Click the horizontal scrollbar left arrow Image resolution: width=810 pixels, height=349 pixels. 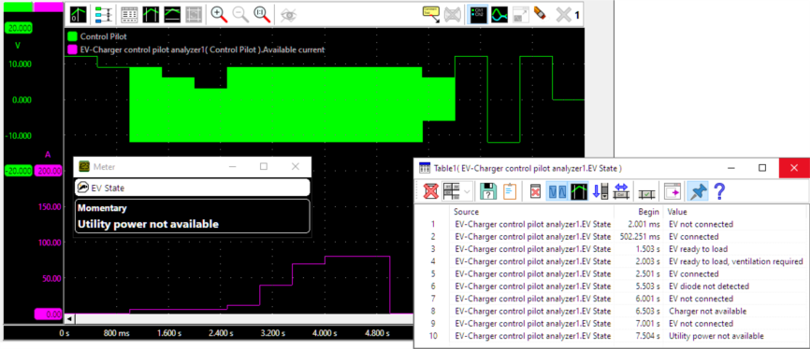(69, 319)
